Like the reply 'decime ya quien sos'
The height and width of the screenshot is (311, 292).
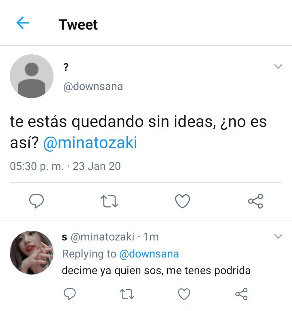click(184, 294)
